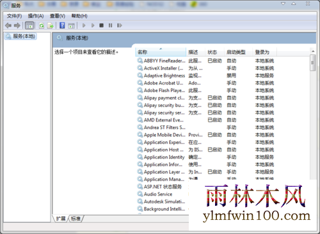
Task: Toggle the show/hide console tree icon
Action: click(x=29, y=26)
